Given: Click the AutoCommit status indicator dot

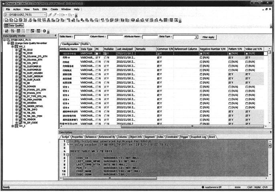Looking at the screenshot, I should [203, 187].
